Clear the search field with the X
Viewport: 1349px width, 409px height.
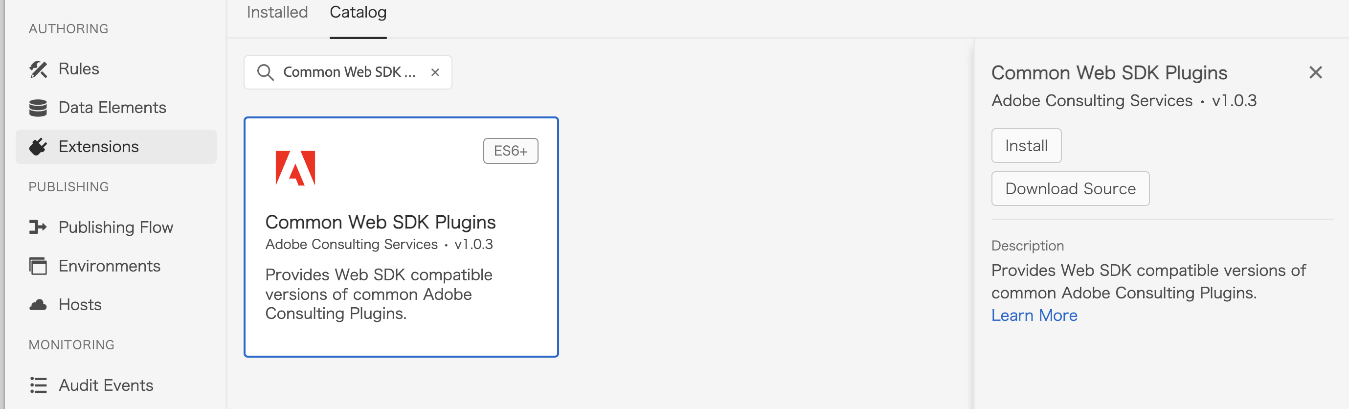435,72
